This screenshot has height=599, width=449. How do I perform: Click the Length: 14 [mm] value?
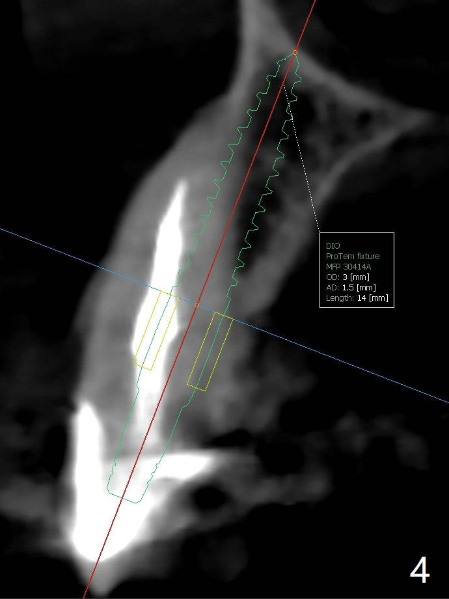point(357,299)
